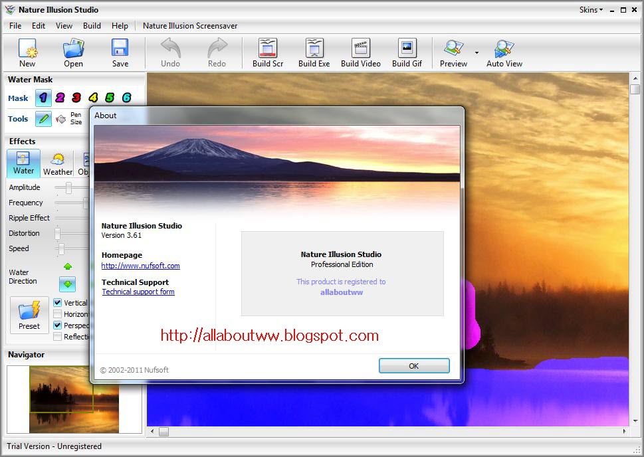Set water direction to up arrow
This screenshot has height=457, width=644.
(68, 266)
